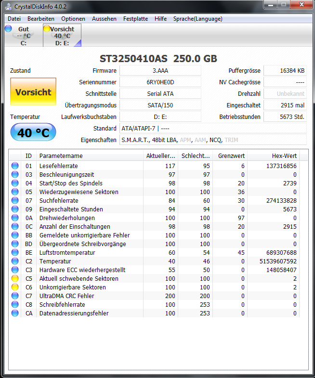
Task: Click the drive title ST3250410AS 250.0 GB
Action: click(158, 59)
